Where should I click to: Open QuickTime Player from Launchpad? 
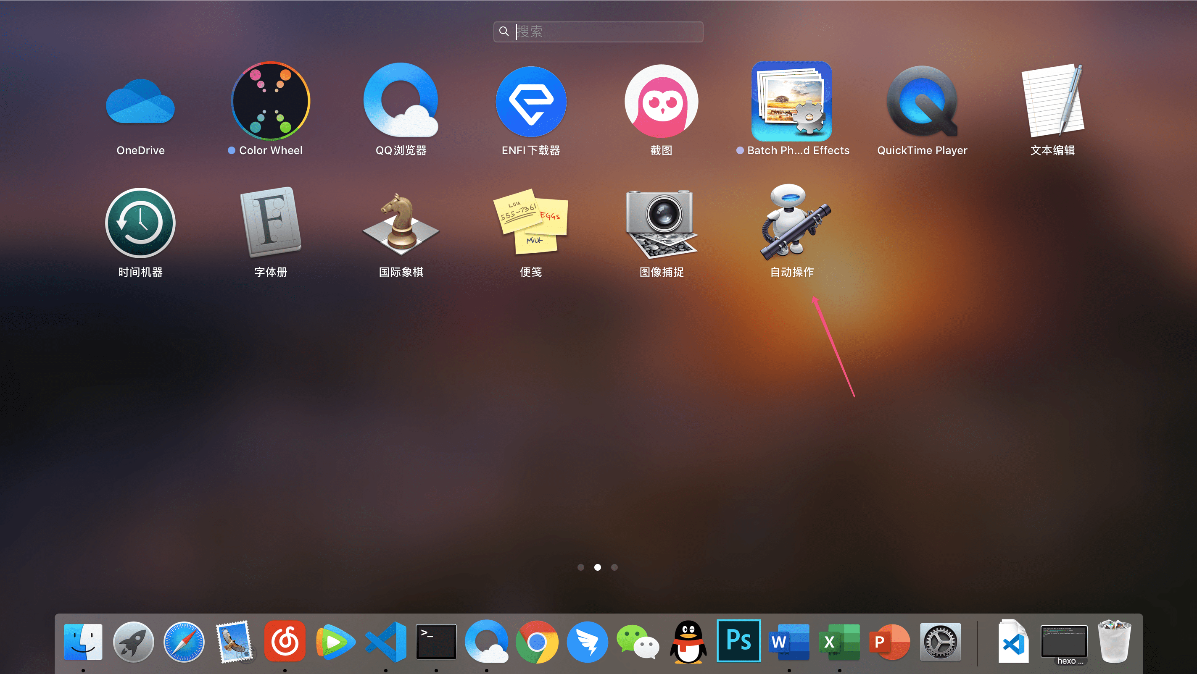click(x=922, y=101)
